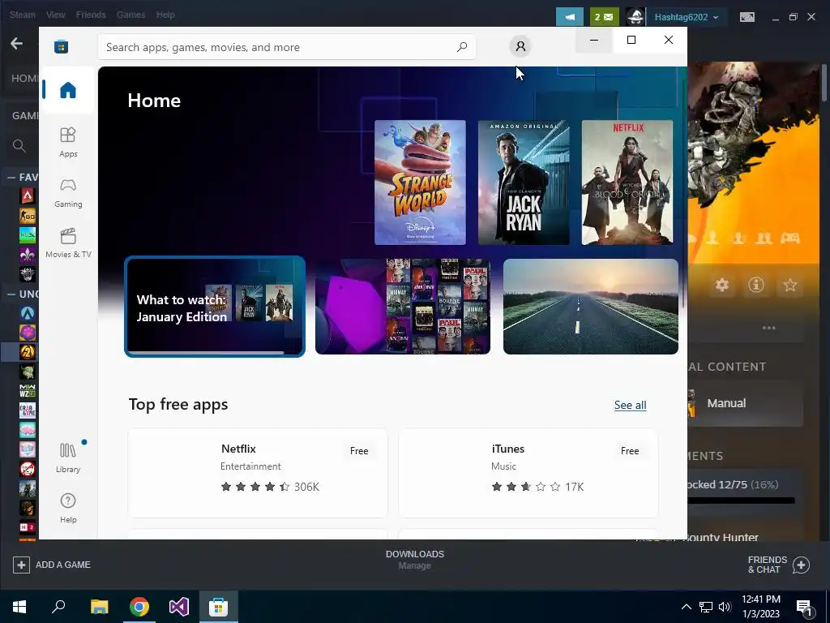Open the View menu in Steam window
This screenshot has height=623, width=830.
[55, 15]
